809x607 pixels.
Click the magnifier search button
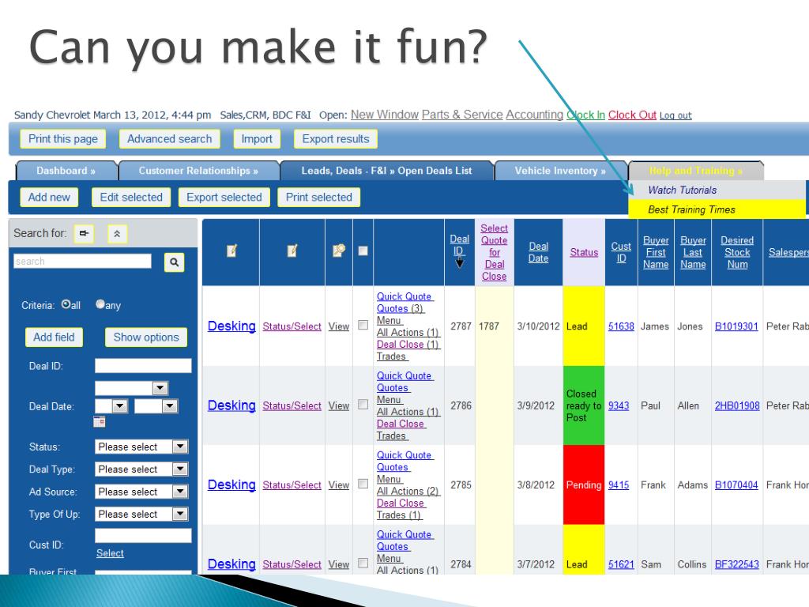tap(175, 262)
